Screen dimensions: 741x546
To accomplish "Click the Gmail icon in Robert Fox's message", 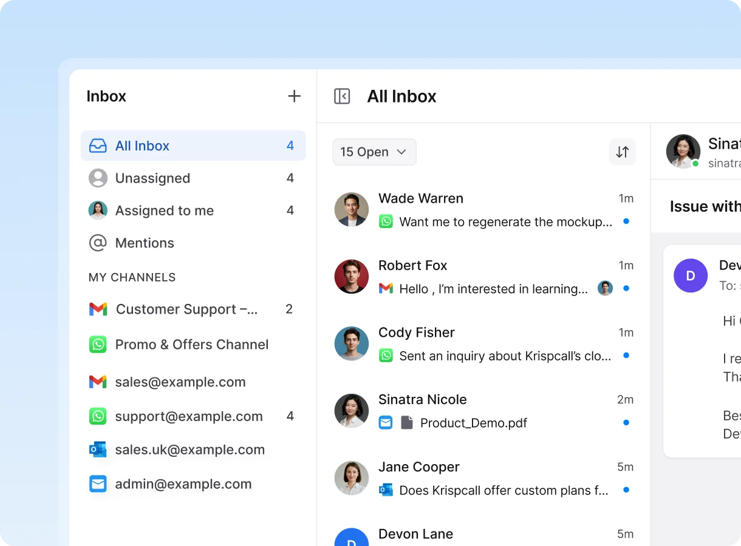I will [x=386, y=289].
